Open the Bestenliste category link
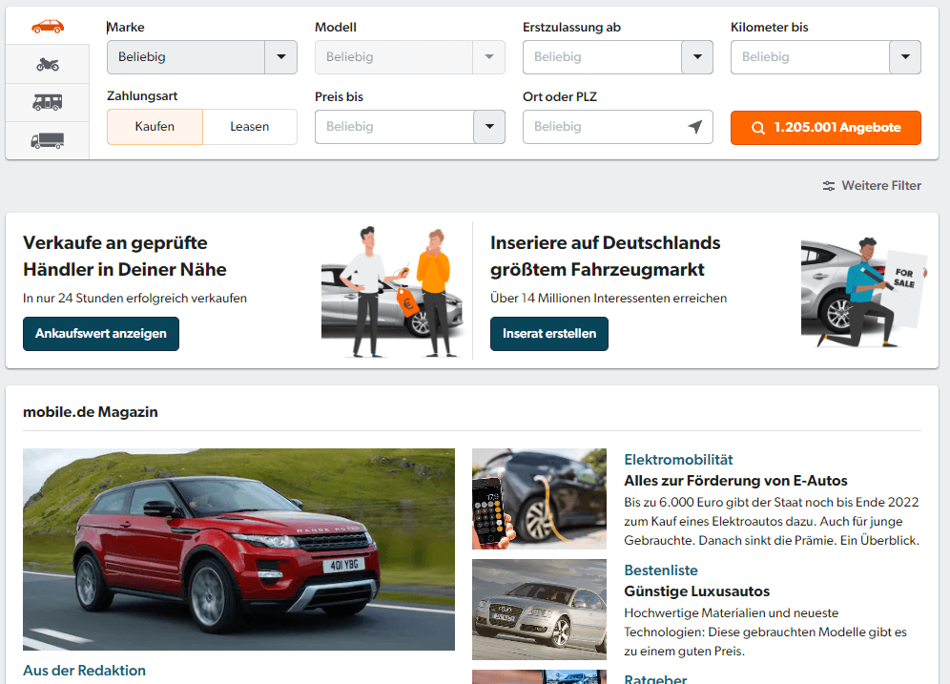Image resolution: width=950 pixels, height=684 pixels. (x=661, y=570)
